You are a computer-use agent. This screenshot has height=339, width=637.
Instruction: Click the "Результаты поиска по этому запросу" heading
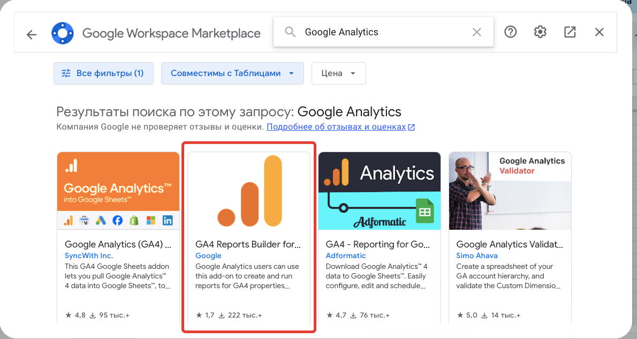click(x=176, y=112)
